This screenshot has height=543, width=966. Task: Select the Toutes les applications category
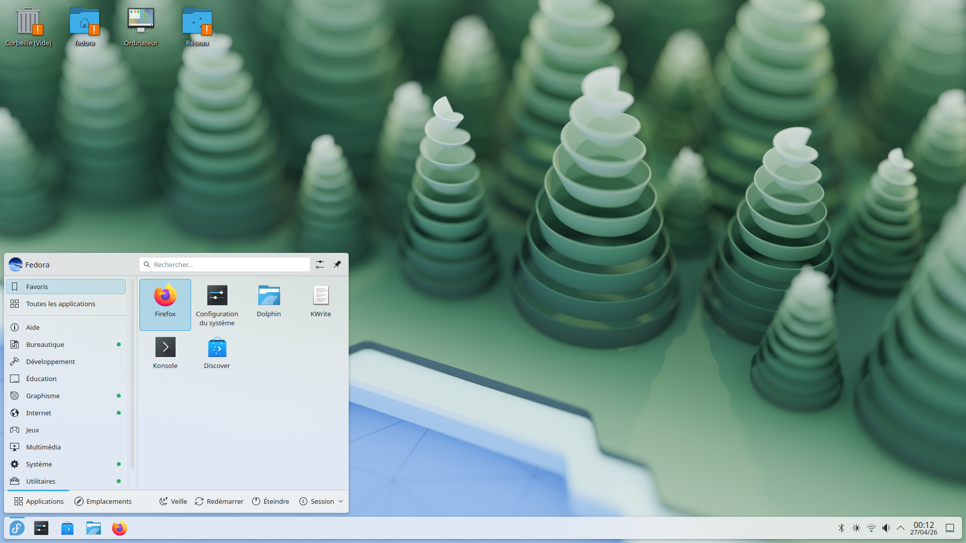coord(60,304)
